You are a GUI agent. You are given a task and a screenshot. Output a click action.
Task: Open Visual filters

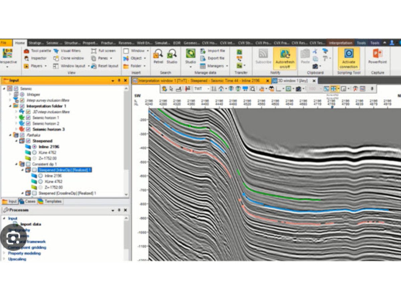[67, 51]
